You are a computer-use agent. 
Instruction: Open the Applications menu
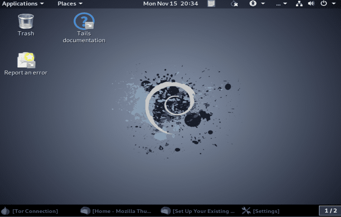click(23, 4)
